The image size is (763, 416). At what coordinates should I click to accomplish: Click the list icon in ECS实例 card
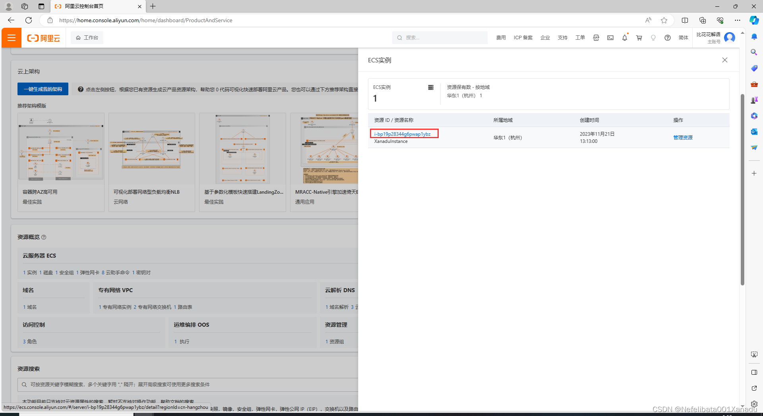click(431, 87)
